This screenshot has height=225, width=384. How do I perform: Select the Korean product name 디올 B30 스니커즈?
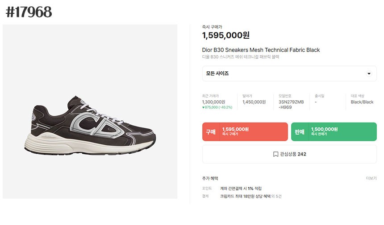241,57
